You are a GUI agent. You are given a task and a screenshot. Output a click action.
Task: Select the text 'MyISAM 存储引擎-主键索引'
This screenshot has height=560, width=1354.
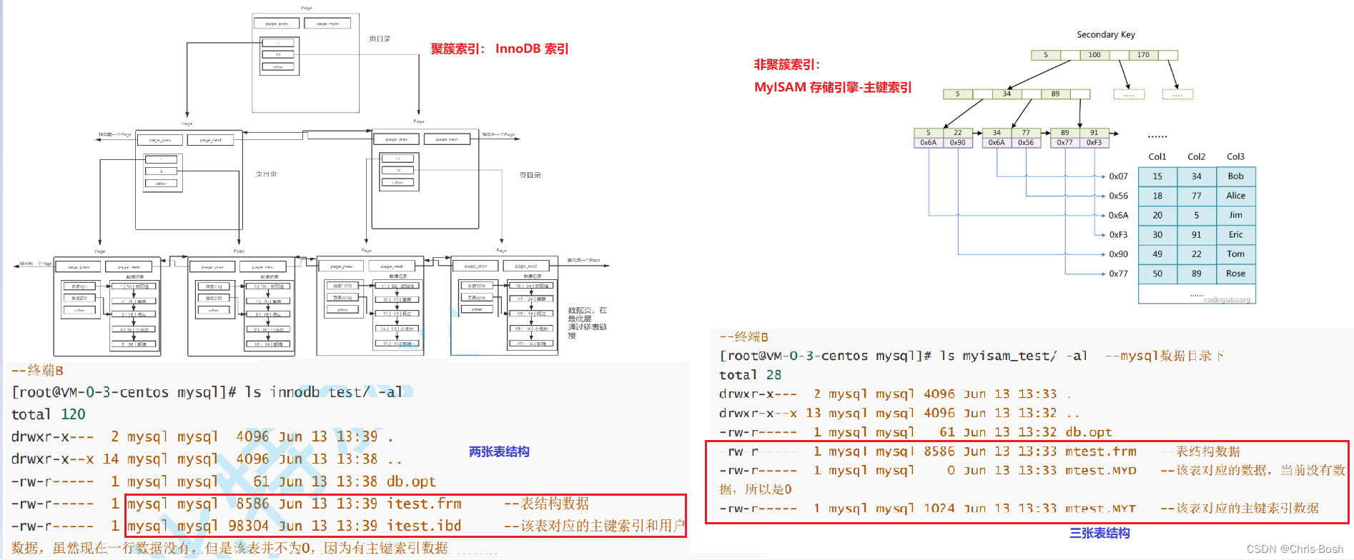coord(833,87)
